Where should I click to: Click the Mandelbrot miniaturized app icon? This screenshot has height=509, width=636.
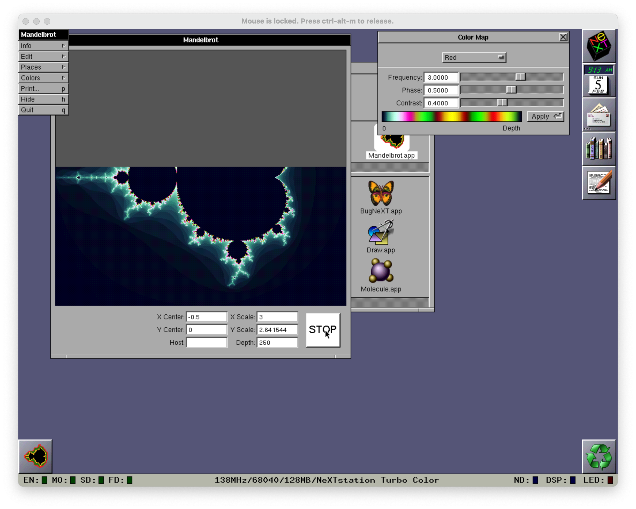pyautogui.click(x=35, y=456)
